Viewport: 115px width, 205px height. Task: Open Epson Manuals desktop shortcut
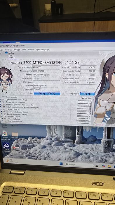[6, 147]
